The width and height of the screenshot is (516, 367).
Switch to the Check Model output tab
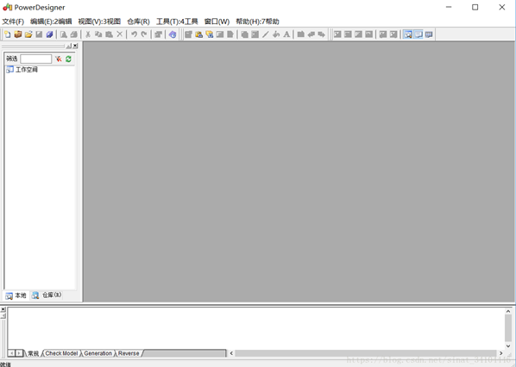pos(61,353)
